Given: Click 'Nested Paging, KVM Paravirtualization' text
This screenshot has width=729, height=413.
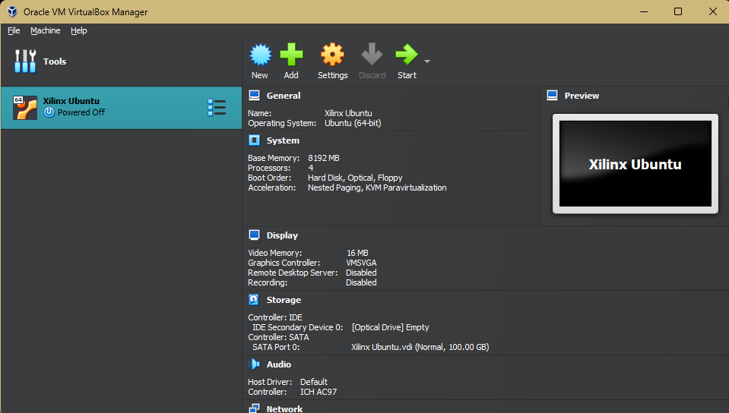Looking at the screenshot, I should pyautogui.click(x=377, y=188).
